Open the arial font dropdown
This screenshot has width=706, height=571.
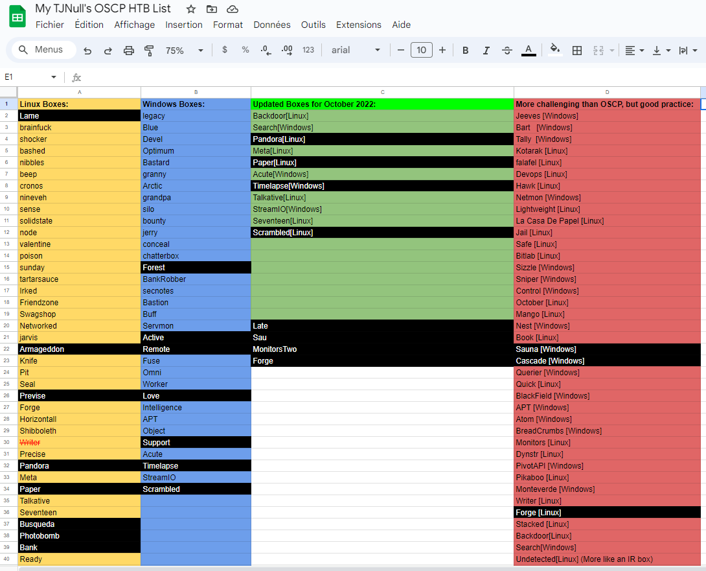(x=356, y=50)
